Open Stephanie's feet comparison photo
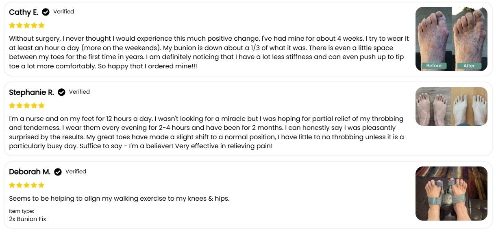Viewport: 496px width, 232px height. point(451,106)
